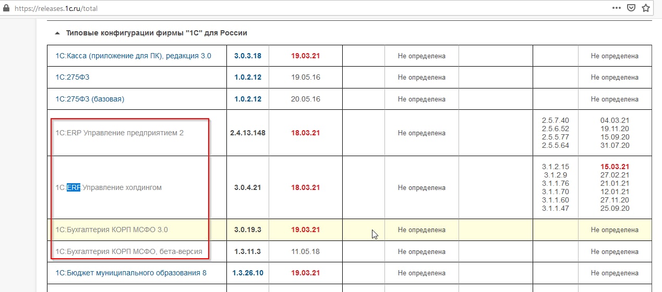662x292 pixels.
Task: Click red planned date 15.03.21
Action: [x=615, y=167]
